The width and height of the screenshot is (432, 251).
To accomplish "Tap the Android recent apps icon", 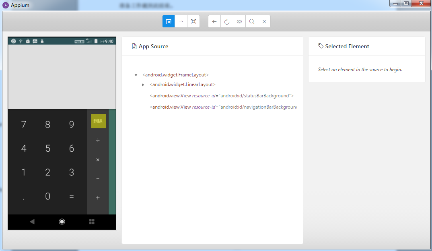I will (x=92, y=222).
